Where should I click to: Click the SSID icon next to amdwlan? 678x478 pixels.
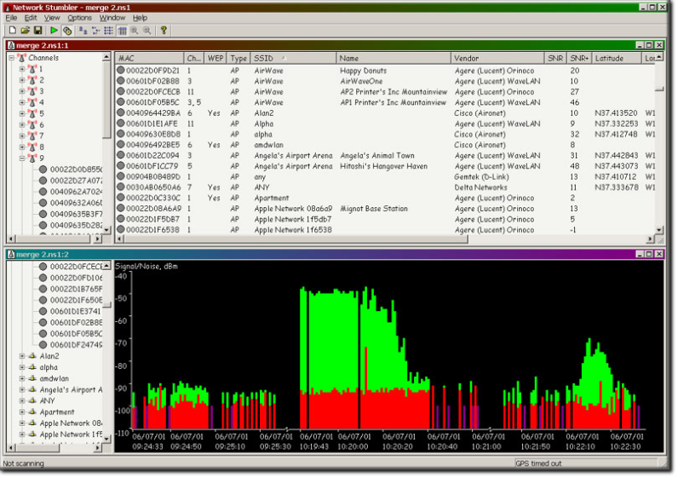(32, 378)
